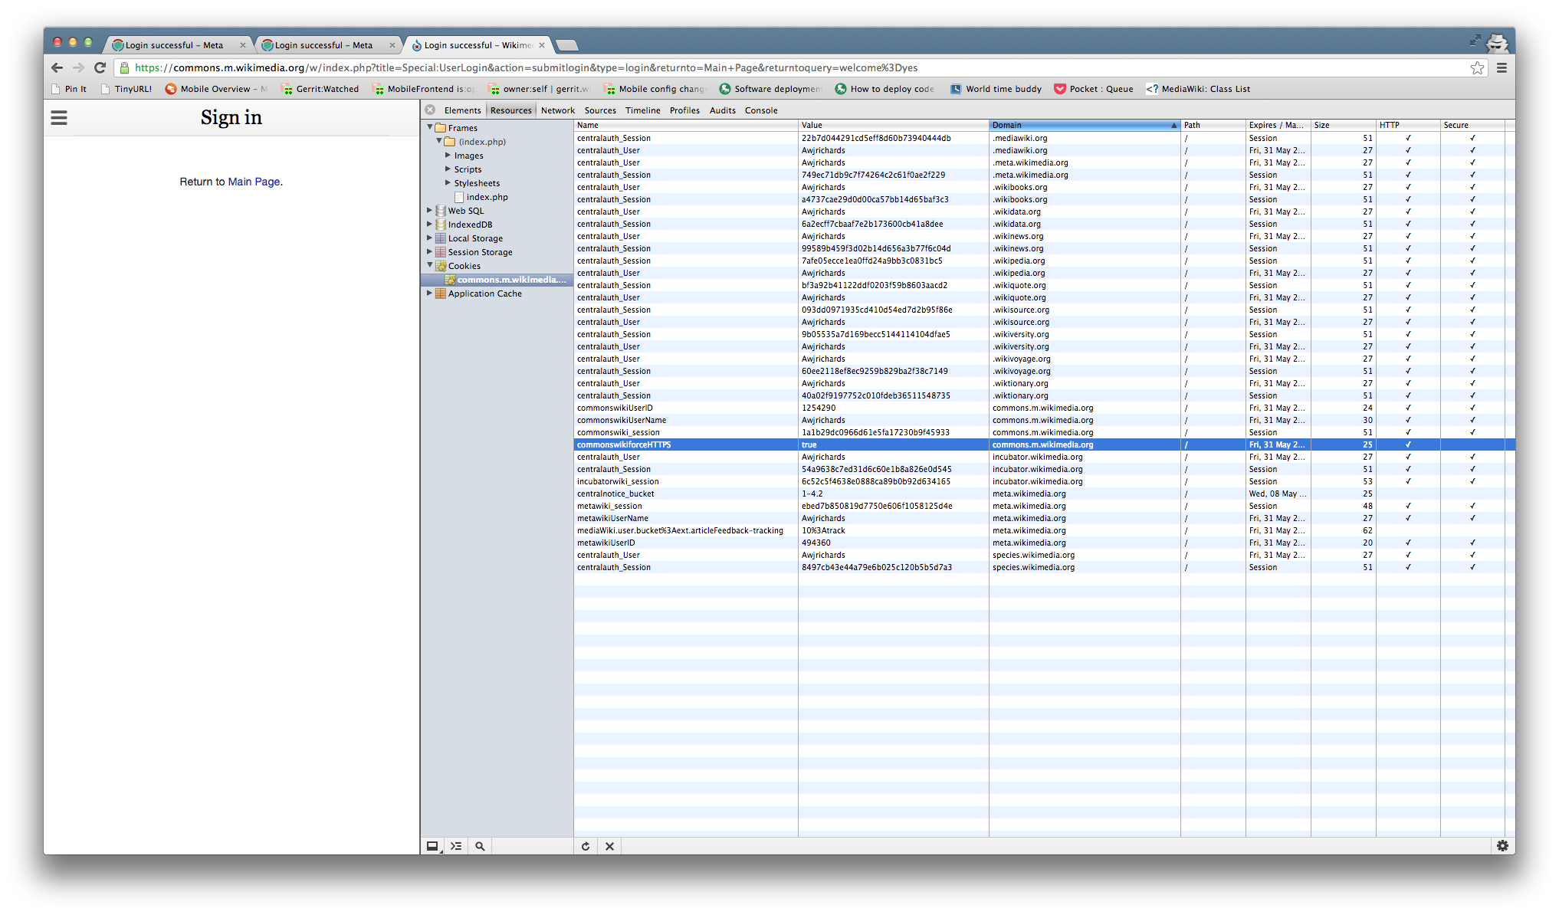Viewport: 1559px width, 915px height.
Task: Delete the selected cookie with the X icon
Action: (x=609, y=846)
